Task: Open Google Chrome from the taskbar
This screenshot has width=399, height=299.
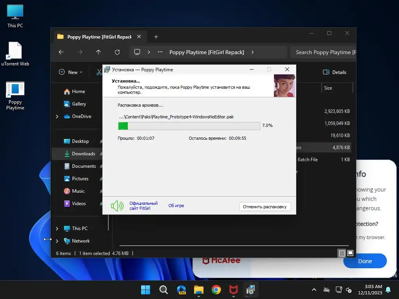Action: [216, 290]
